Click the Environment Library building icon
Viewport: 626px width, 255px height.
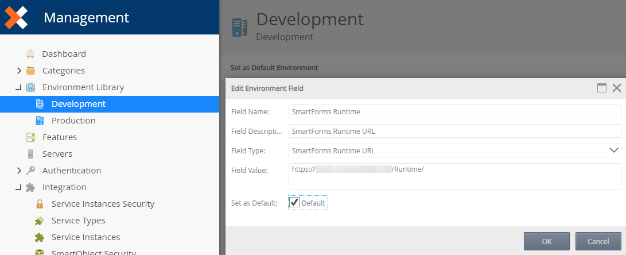tap(30, 87)
